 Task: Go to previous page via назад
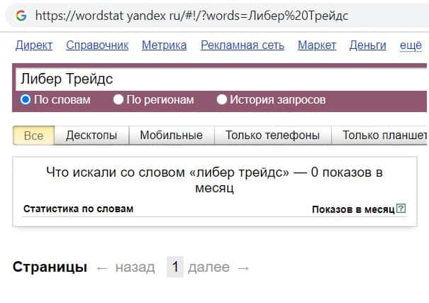coord(135,268)
